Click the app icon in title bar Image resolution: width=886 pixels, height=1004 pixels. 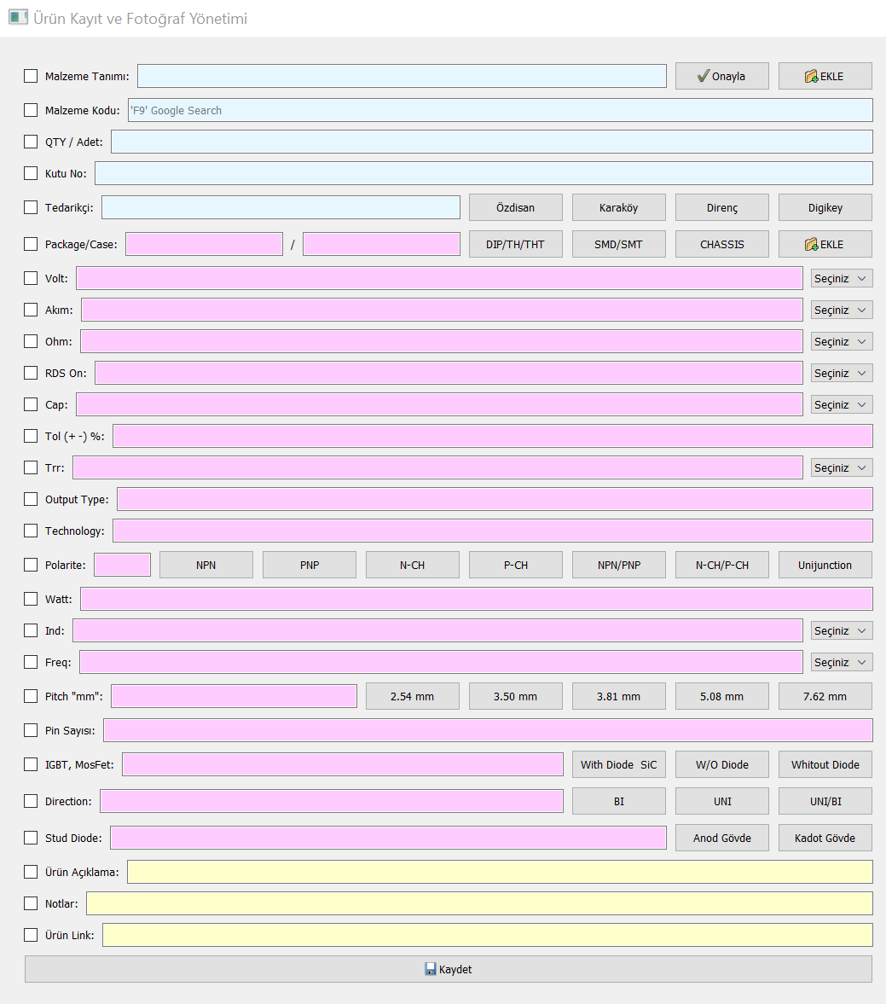[18, 18]
